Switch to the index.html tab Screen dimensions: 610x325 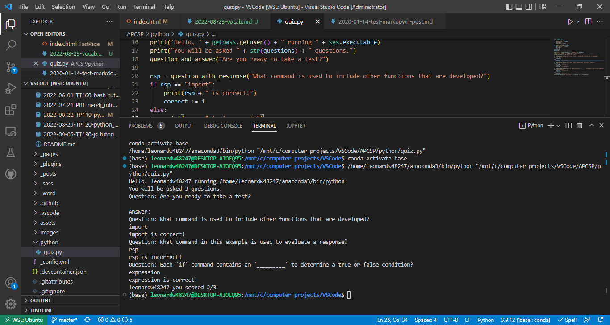pyautogui.click(x=150, y=21)
